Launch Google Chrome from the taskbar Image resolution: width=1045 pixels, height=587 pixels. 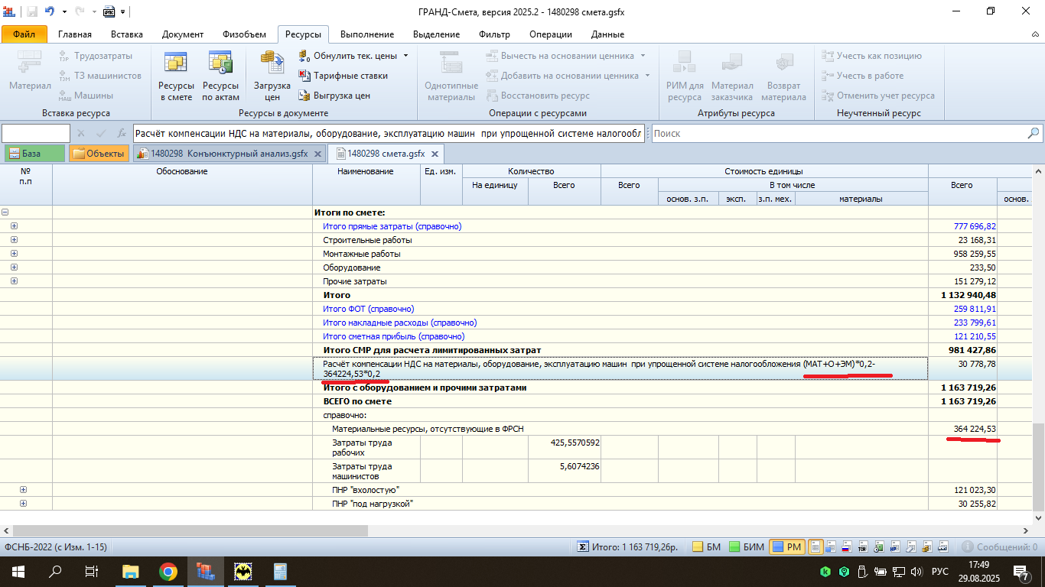[x=168, y=571]
